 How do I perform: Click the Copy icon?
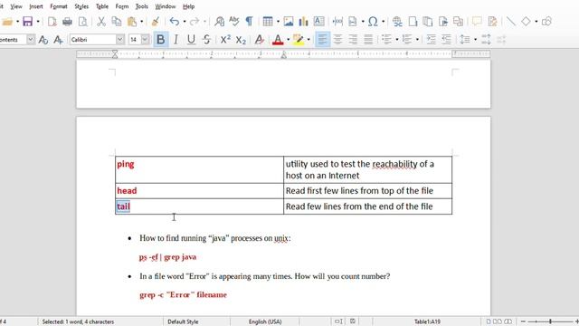pos(117,22)
